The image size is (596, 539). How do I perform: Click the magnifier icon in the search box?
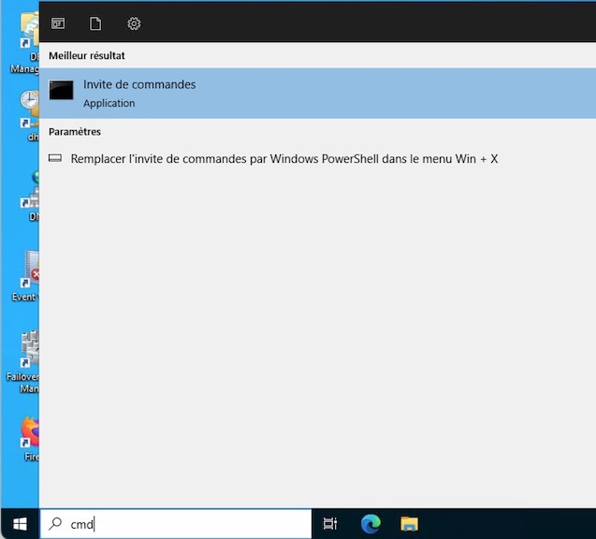[56, 524]
